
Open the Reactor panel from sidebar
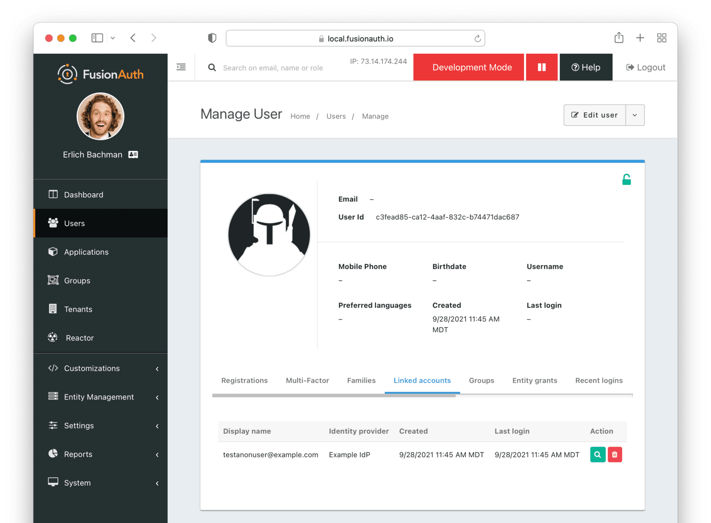(x=52, y=337)
